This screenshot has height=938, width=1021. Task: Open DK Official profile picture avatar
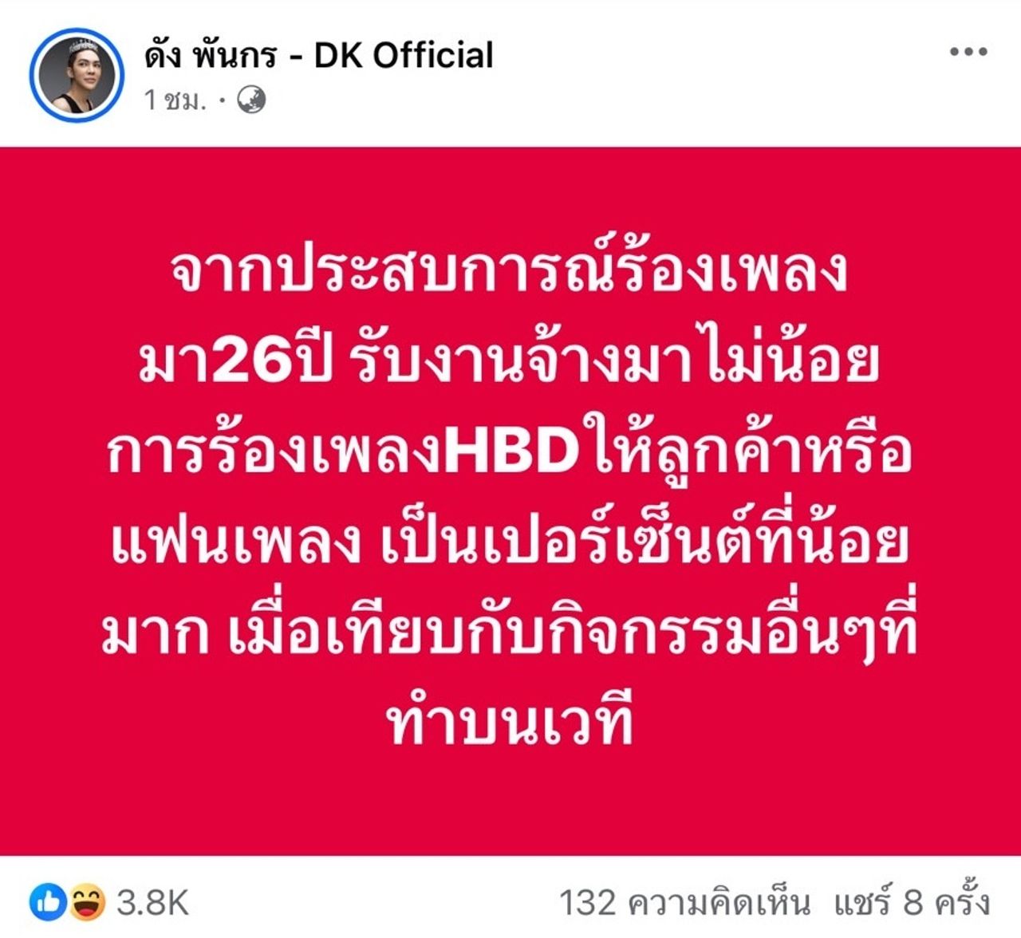(77, 76)
